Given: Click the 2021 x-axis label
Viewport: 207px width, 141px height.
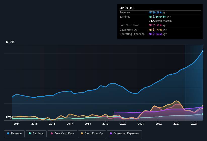Looking at the screenshot, I should point(141,124).
